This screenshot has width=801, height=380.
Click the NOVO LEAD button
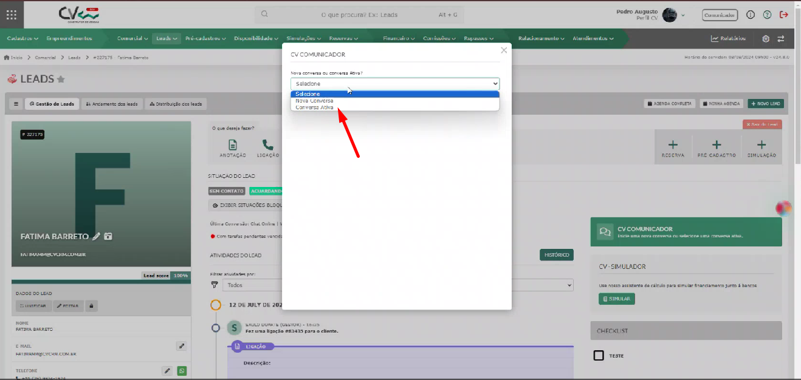[x=766, y=104]
